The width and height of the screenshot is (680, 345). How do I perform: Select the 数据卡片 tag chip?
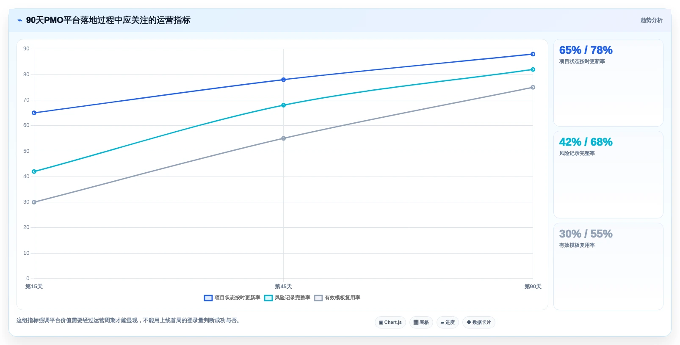479,323
